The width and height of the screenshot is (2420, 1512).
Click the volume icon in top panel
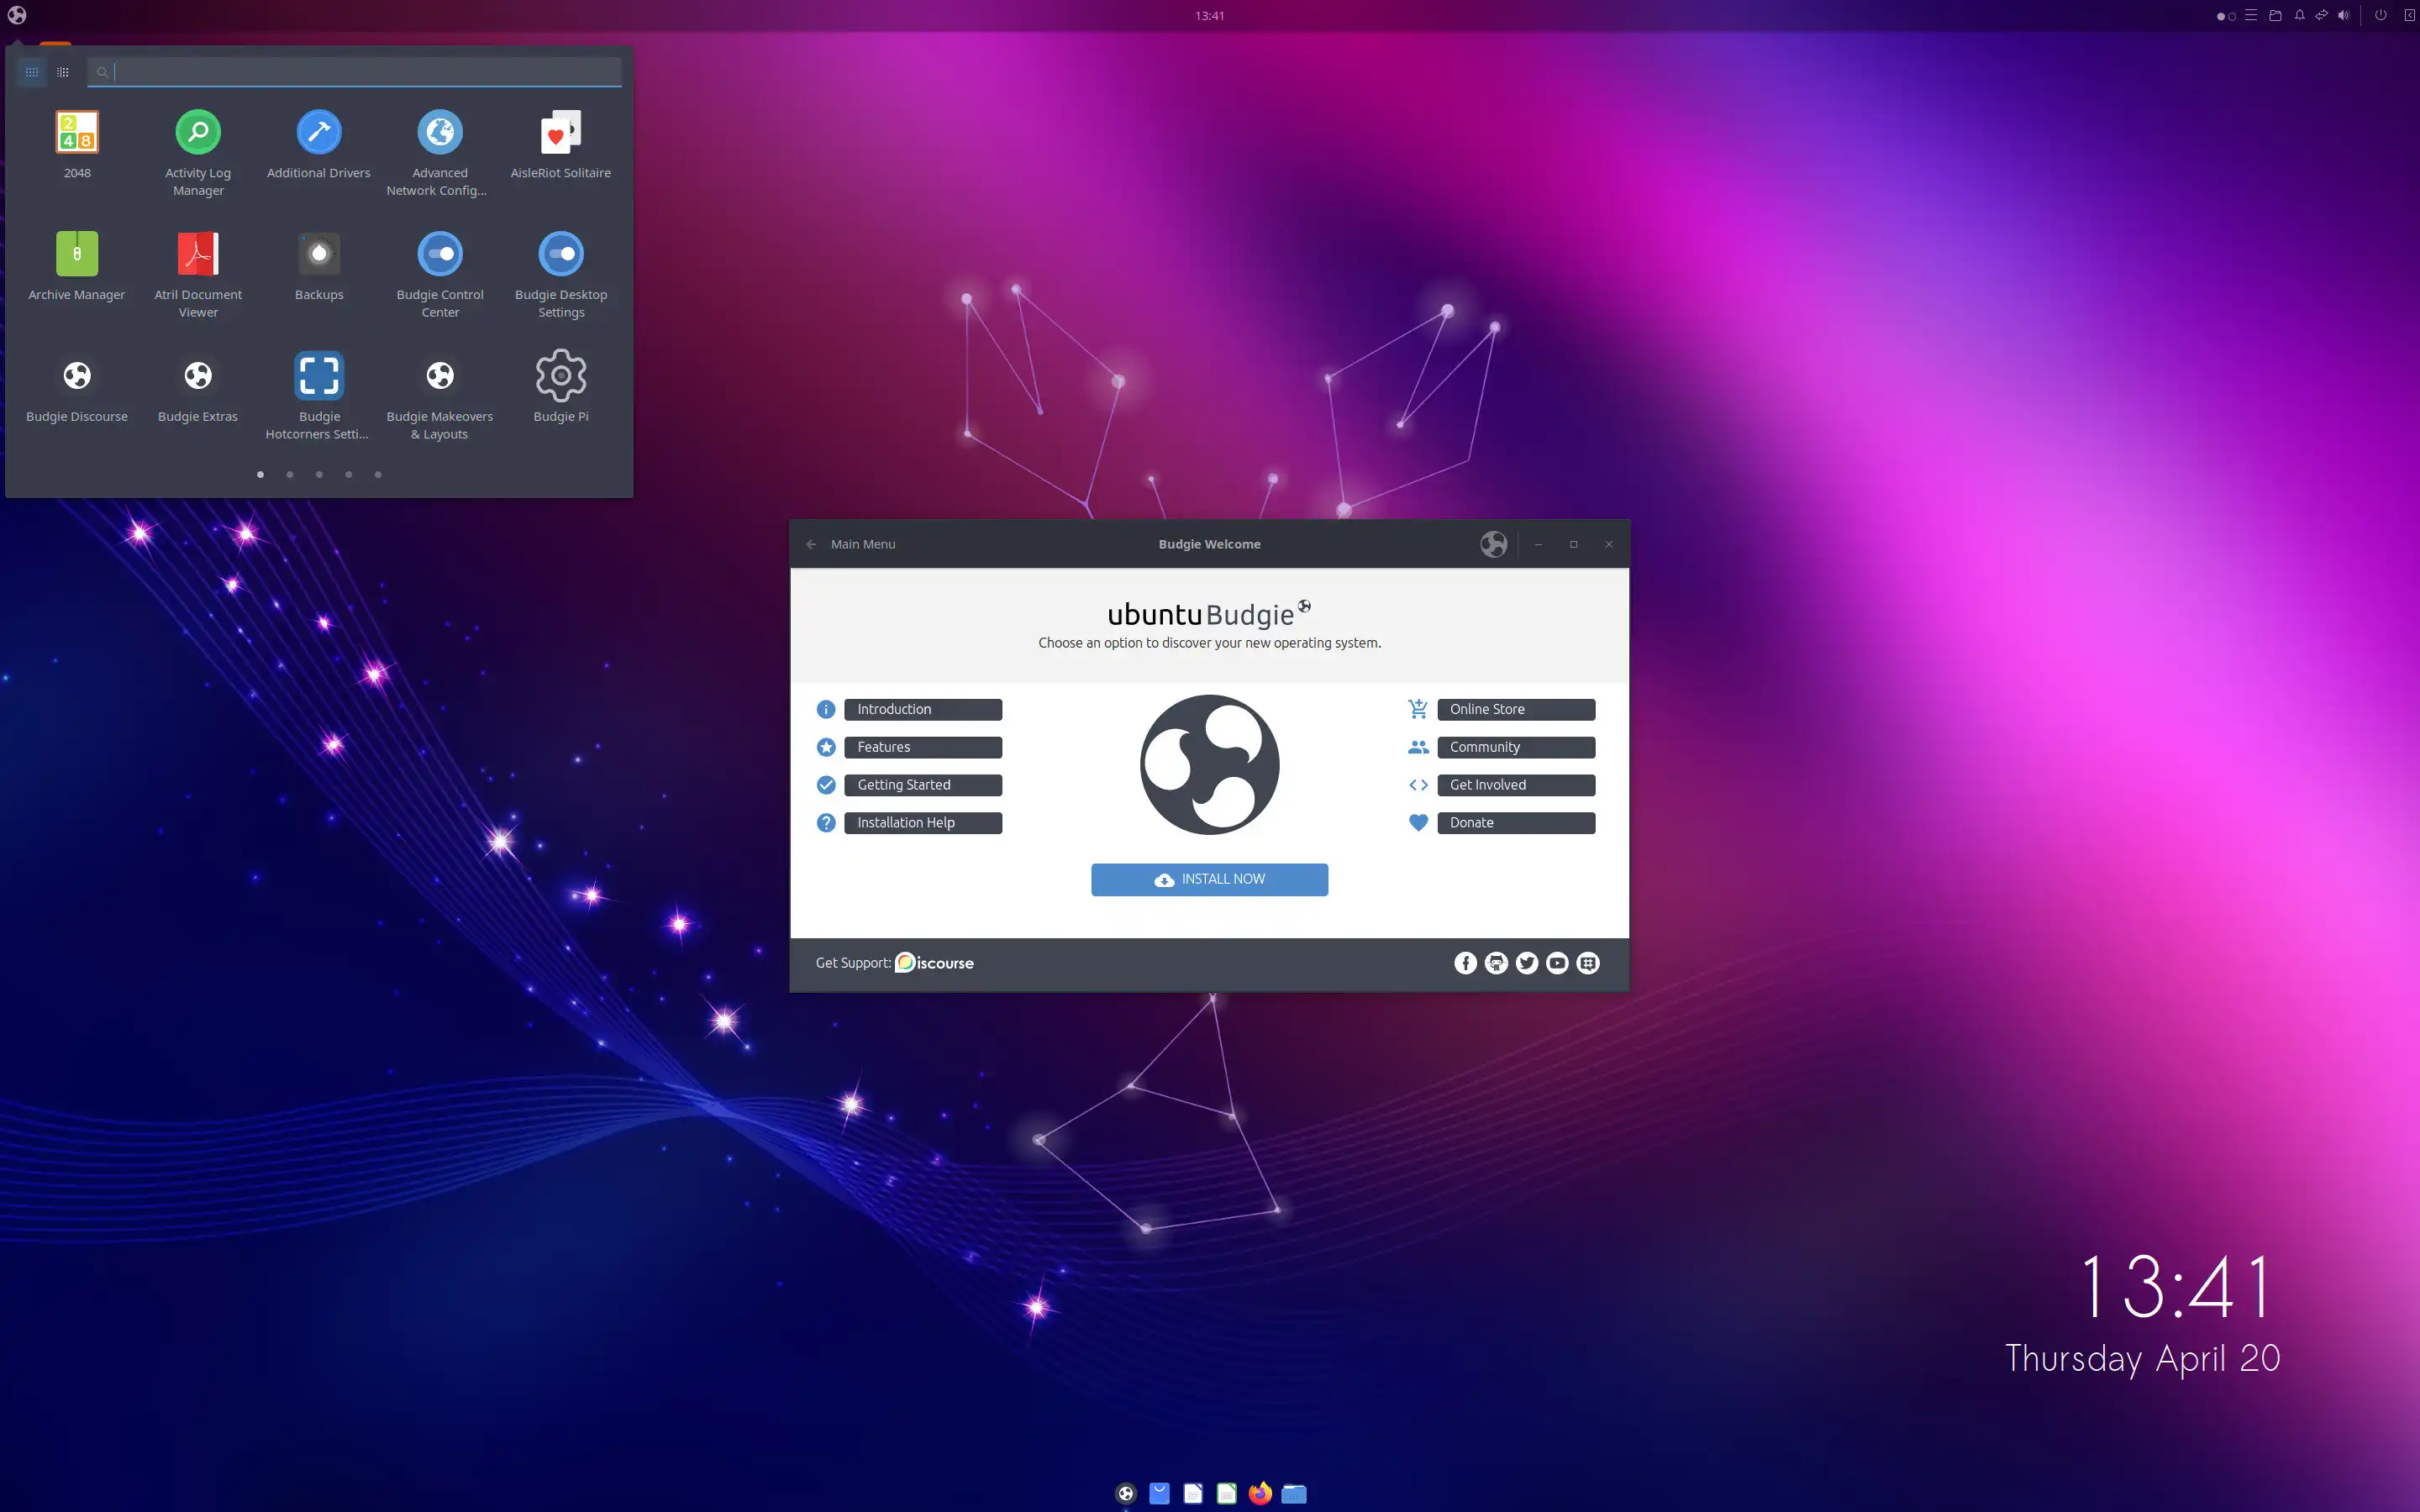click(x=2343, y=15)
